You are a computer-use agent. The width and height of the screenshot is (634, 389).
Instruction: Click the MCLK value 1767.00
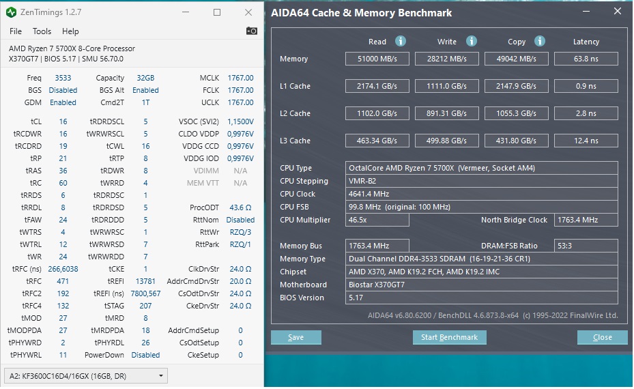(241, 78)
